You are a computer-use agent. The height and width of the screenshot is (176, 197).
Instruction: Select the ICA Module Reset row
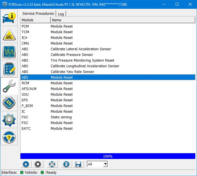[x=108, y=37]
